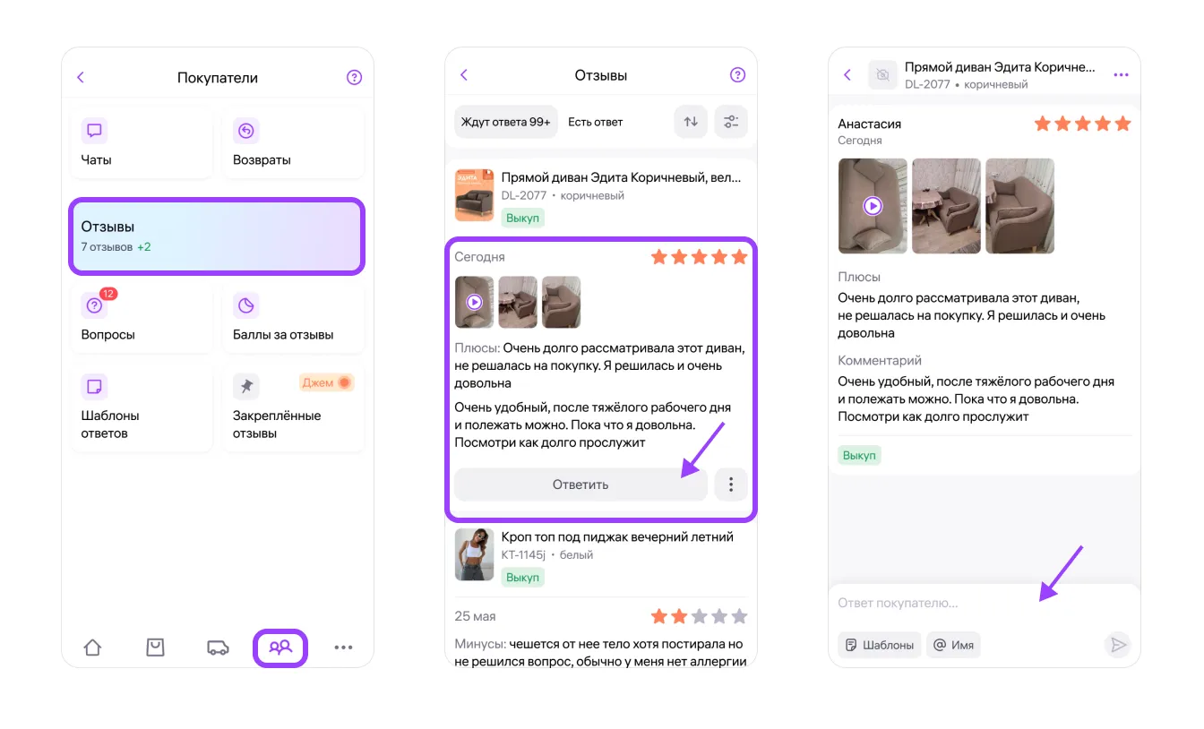
Task: Open the three-dot menu beside Ответить
Action: [x=731, y=485]
